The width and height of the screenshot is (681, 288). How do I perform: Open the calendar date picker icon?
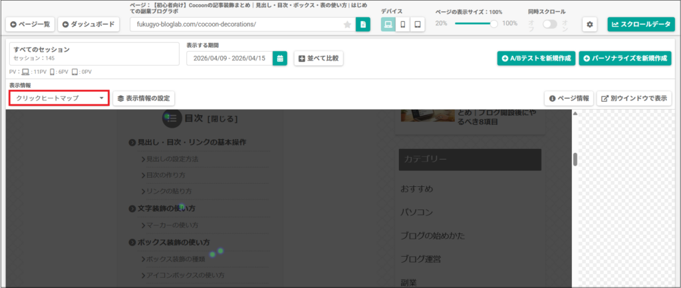[280, 59]
